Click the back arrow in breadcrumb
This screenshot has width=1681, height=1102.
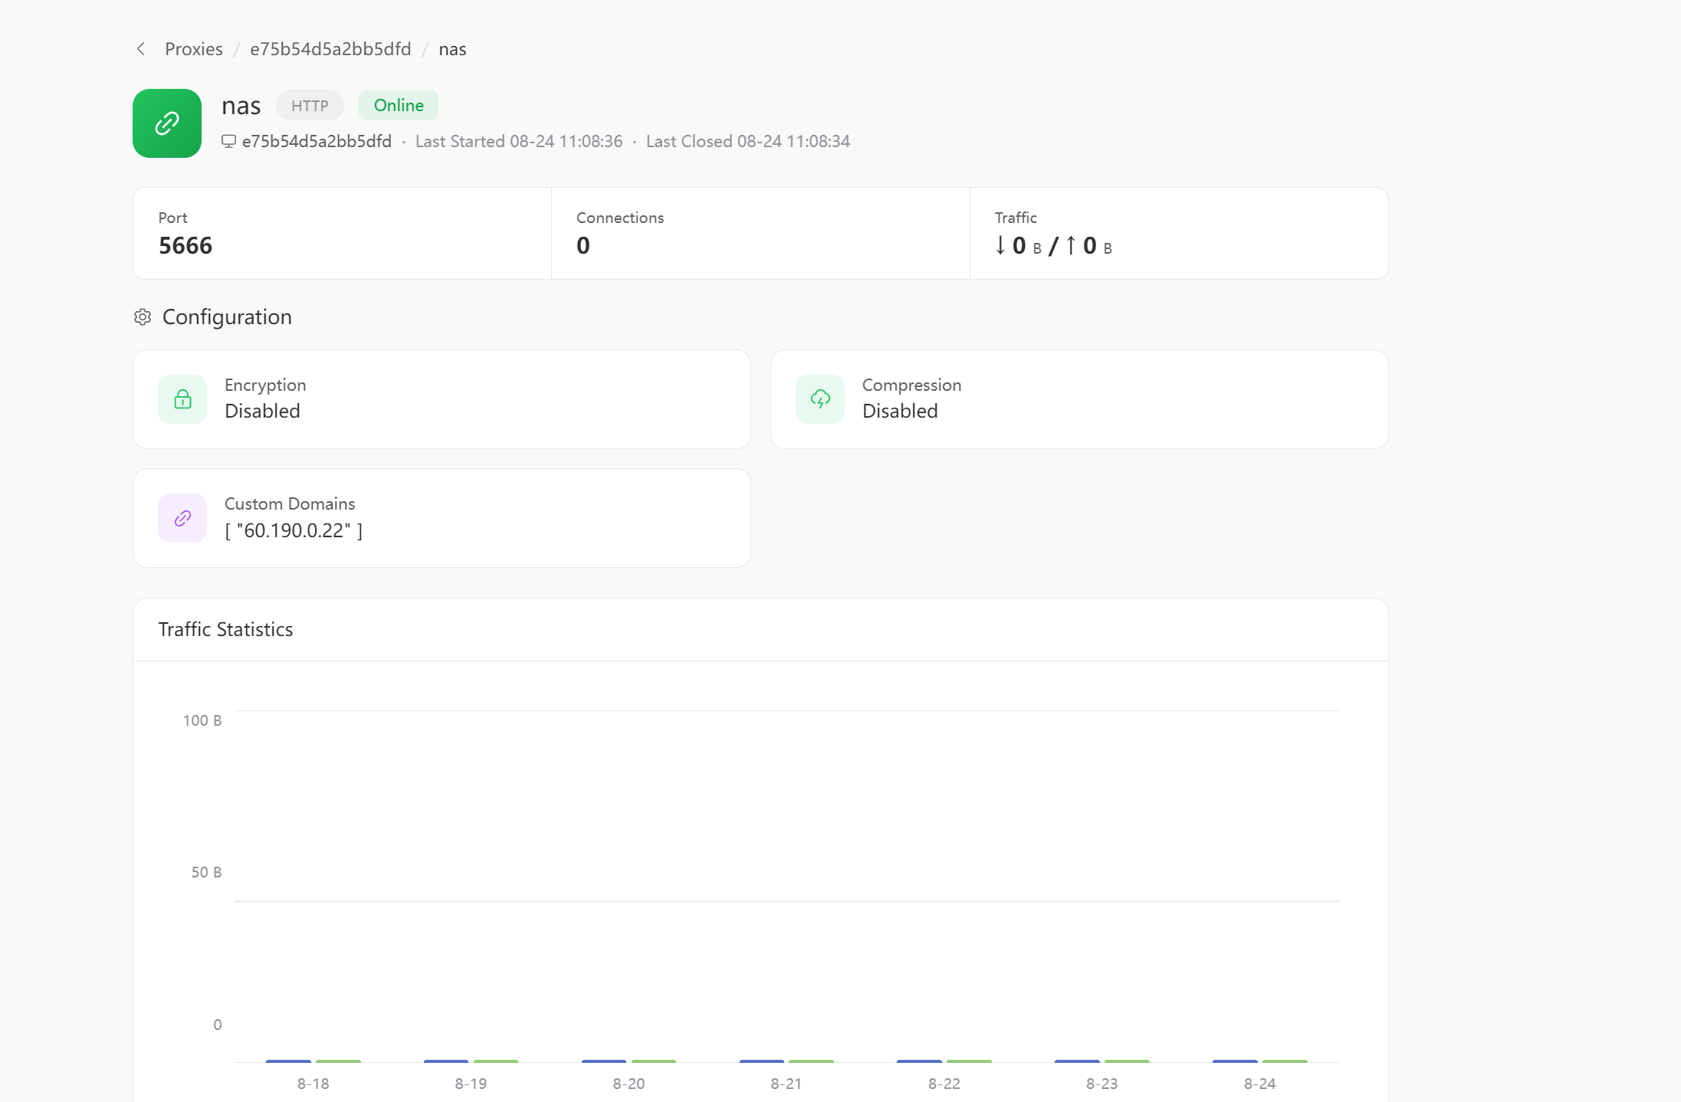click(141, 49)
